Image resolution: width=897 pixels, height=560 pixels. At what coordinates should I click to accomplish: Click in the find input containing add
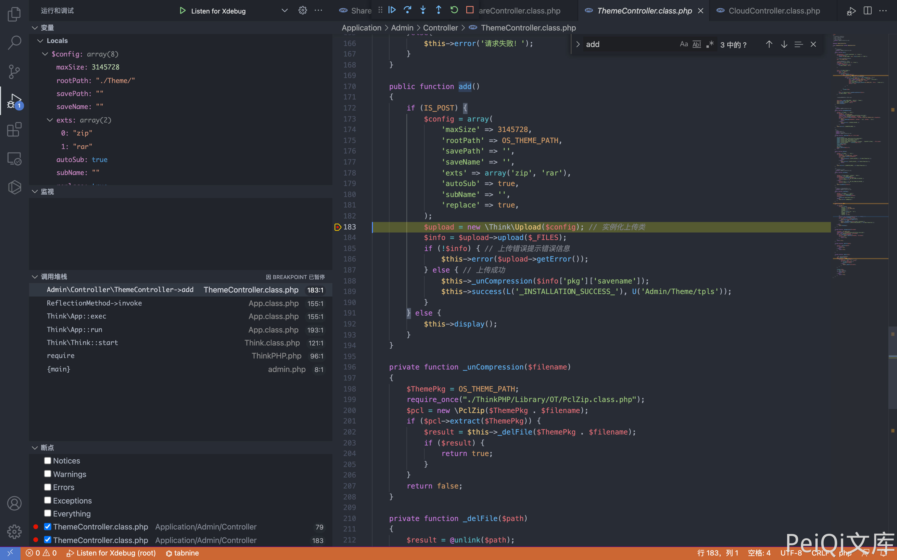[630, 44]
